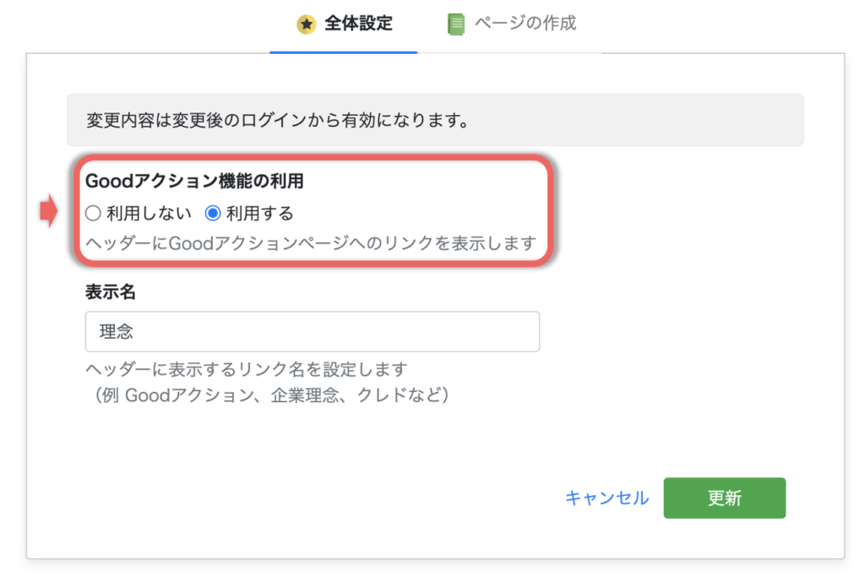Click the 利用する label text

coord(260,213)
